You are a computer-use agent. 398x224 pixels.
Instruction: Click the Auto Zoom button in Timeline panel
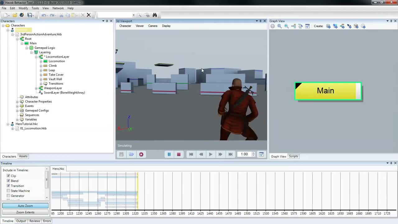tap(25, 206)
